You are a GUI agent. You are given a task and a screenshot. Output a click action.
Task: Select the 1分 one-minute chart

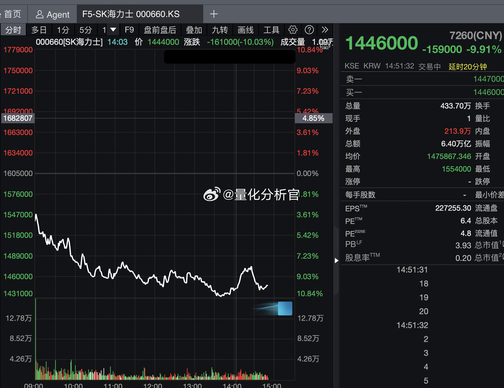(63, 30)
